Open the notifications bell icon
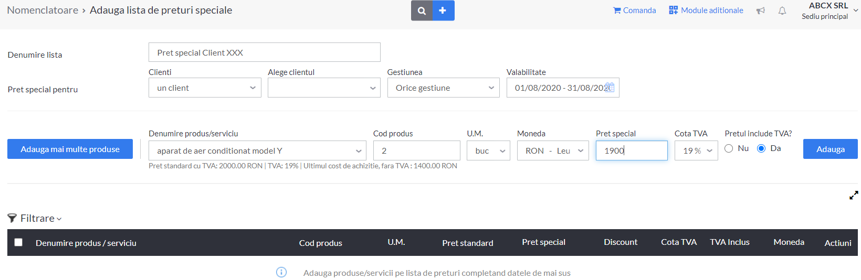 click(782, 10)
